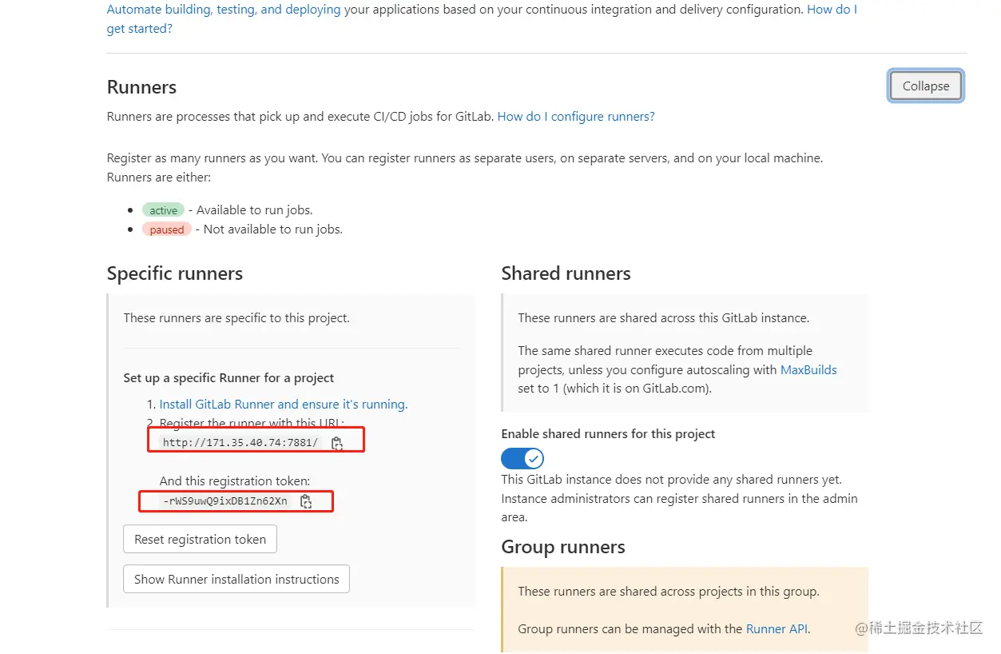Collapse the Runners section
Image resolution: width=1001 pixels, height=654 pixels.
(x=926, y=86)
